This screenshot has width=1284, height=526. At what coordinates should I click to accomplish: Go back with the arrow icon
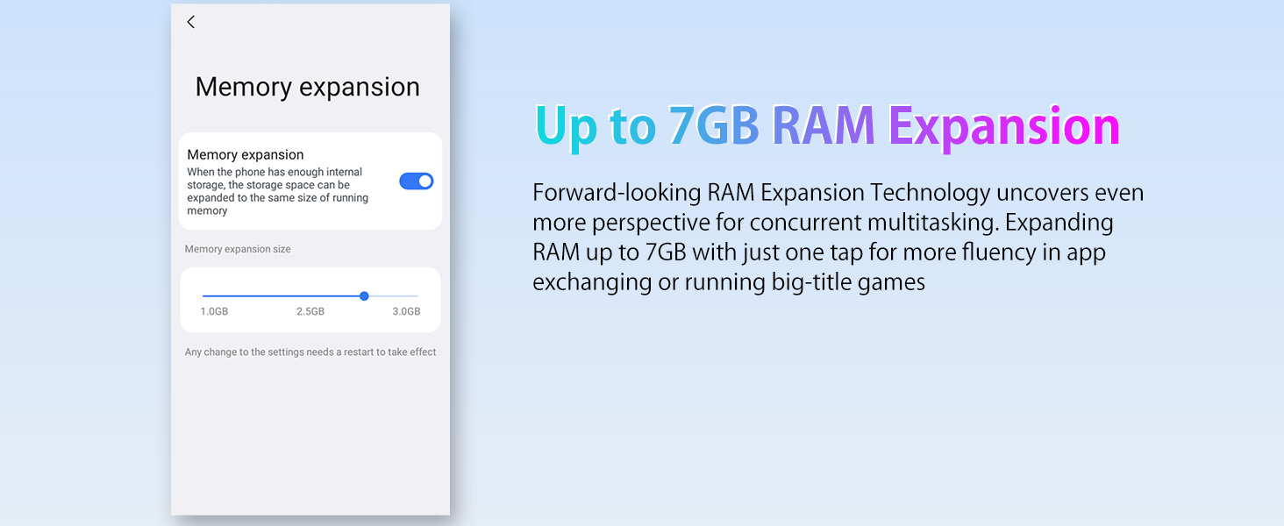pyautogui.click(x=190, y=22)
